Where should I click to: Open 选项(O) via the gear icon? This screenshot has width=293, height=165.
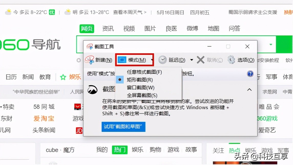click(x=231, y=59)
